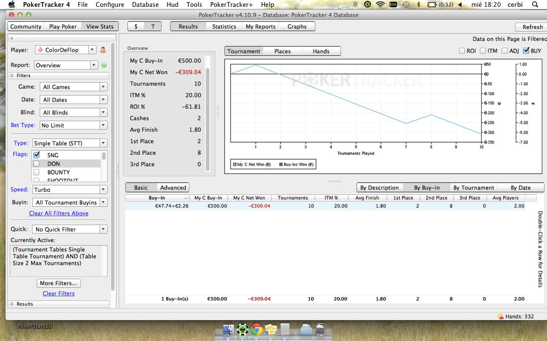The image size is (547, 341).
Task: Enable the ADJ graph checkbox
Action: click(x=505, y=51)
